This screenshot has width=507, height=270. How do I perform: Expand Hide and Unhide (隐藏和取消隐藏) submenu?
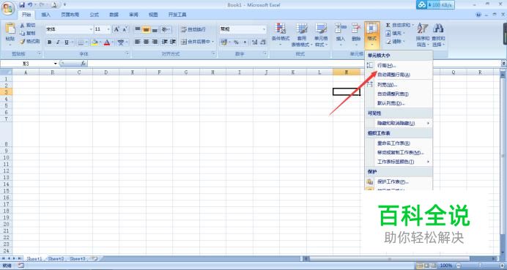pyautogui.click(x=399, y=123)
